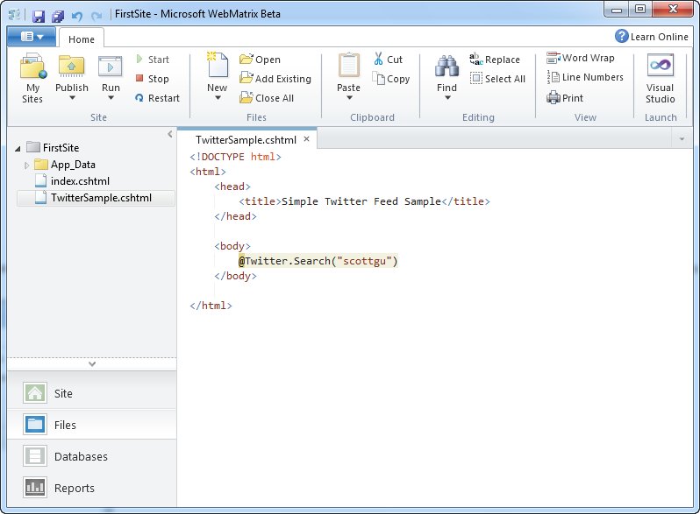Restart the site with the Restart button
700x514 pixels.
(158, 98)
